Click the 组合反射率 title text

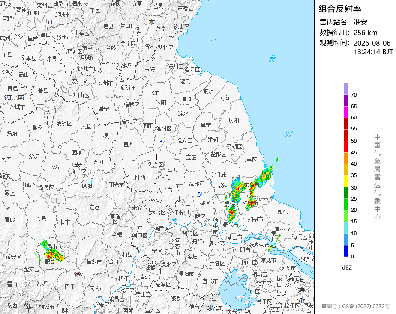[x=340, y=9]
